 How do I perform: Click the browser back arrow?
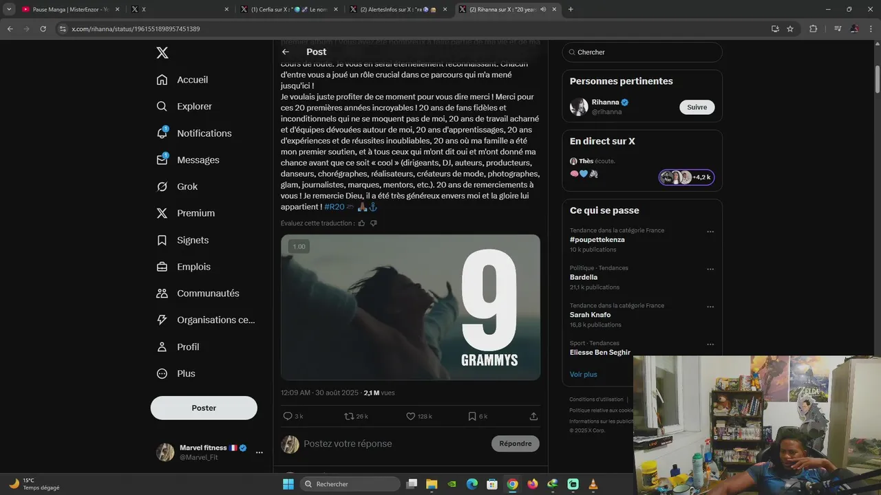point(10,29)
